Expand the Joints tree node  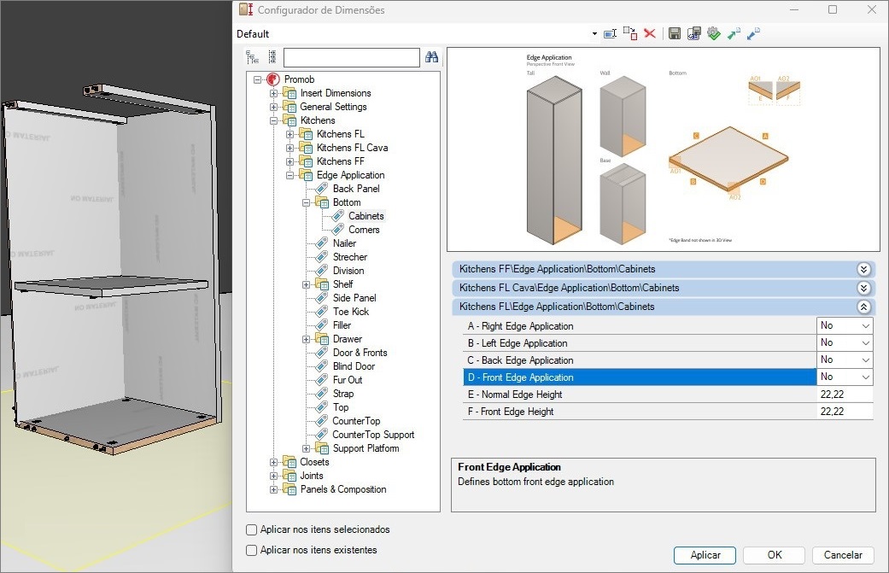(273, 476)
